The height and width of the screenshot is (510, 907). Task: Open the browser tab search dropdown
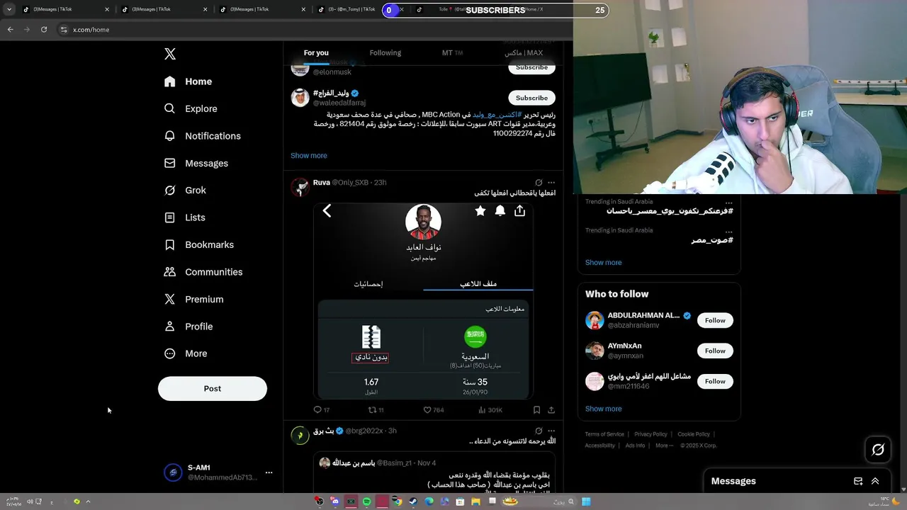tap(9, 9)
